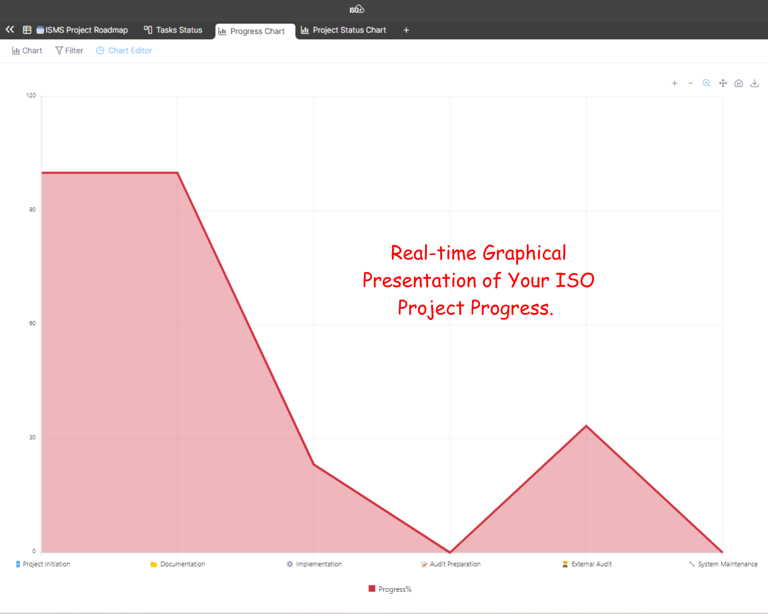Add a new view with plus button
Screen dimensions: 768x614
point(406,30)
